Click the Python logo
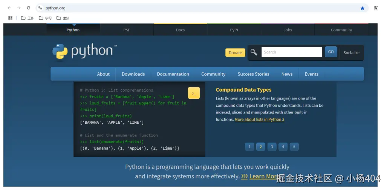The width and height of the screenshot is (387, 190). coord(85,51)
